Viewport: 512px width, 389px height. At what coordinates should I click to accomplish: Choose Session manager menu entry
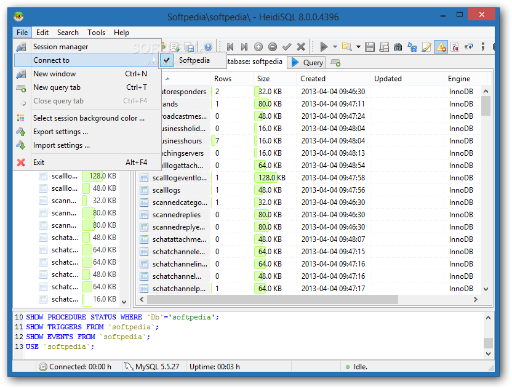point(87,47)
